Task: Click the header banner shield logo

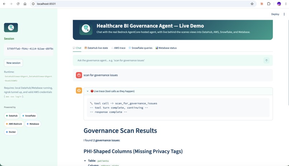Action: (86, 29)
